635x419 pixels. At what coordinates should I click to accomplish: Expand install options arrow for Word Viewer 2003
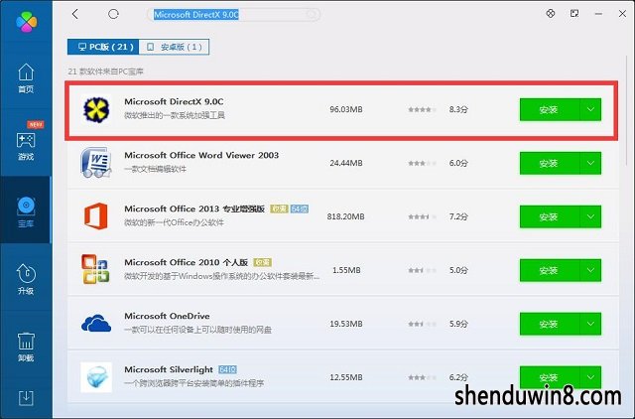pos(590,163)
